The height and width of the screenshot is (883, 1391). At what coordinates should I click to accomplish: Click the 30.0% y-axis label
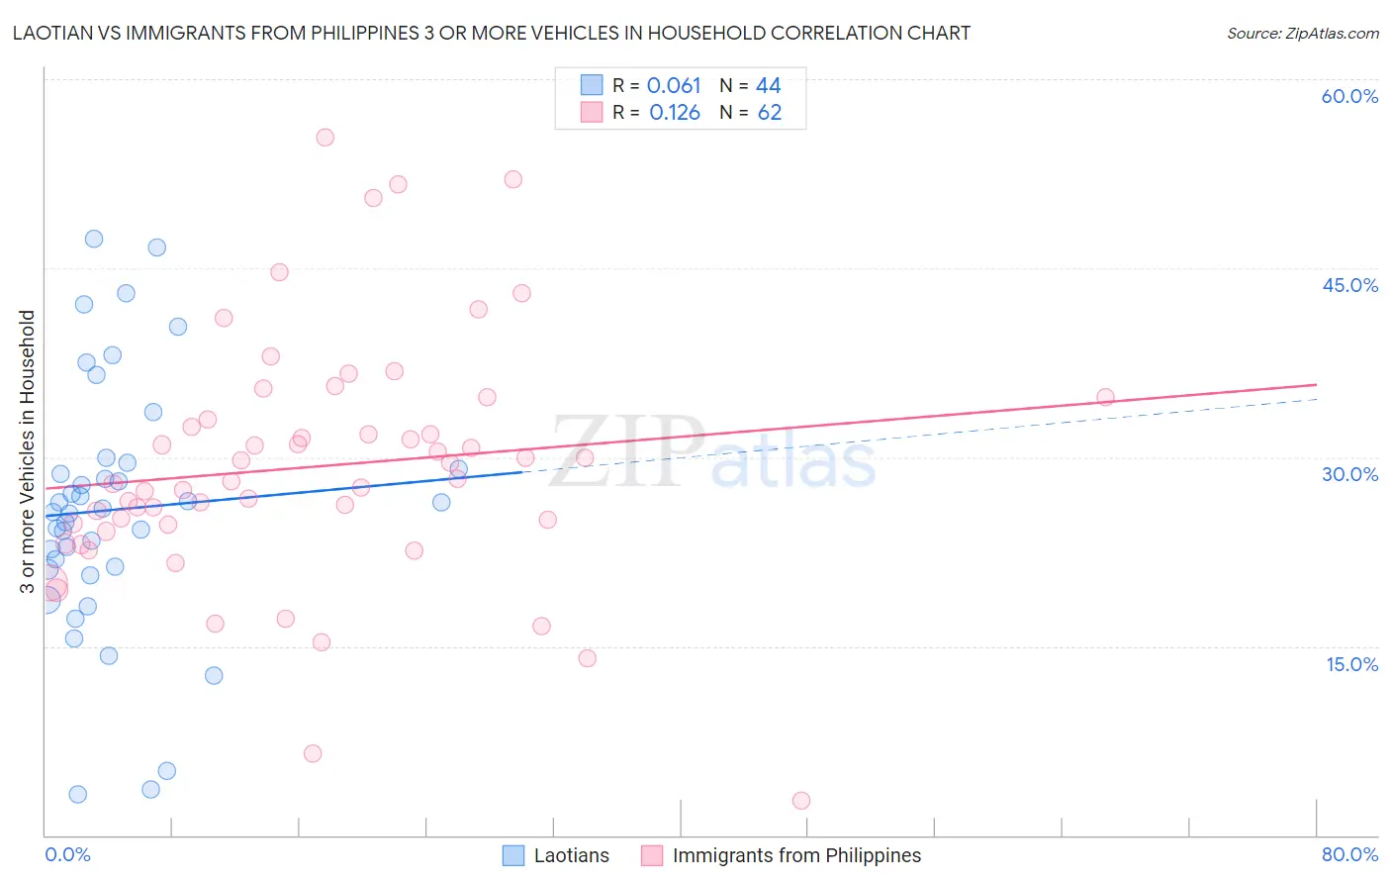(x=1349, y=474)
